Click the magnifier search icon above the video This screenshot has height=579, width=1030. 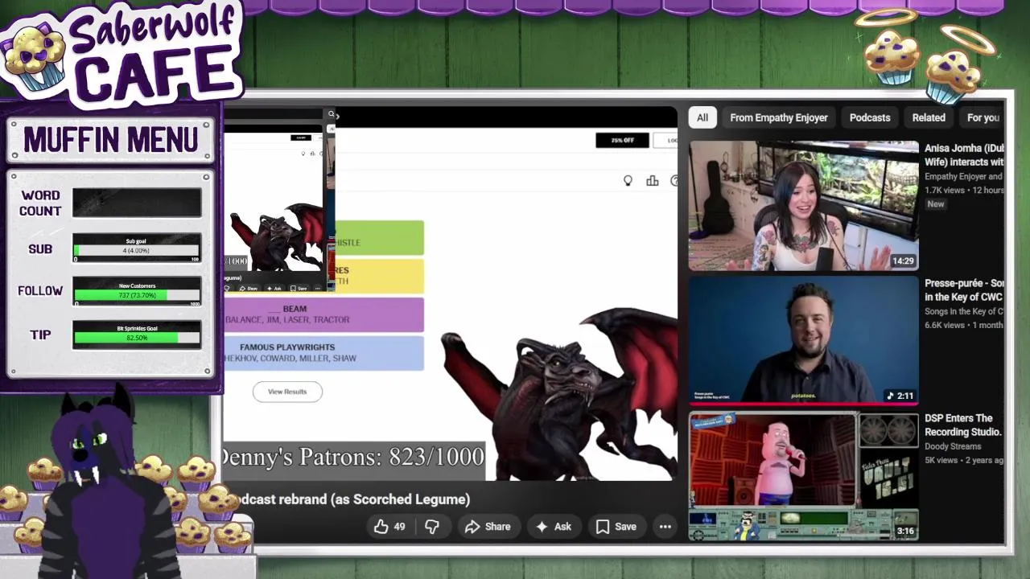[331, 115]
